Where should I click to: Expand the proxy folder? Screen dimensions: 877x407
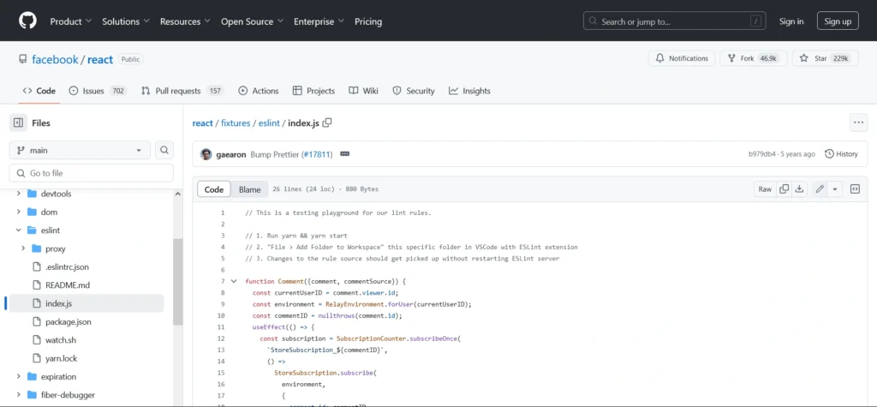tap(23, 248)
